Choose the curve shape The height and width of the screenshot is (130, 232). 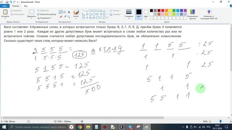pyautogui.click(x=87, y=11)
